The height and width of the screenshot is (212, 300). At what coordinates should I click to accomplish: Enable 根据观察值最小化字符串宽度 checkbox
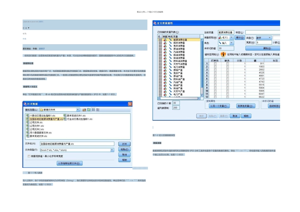[29, 156]
